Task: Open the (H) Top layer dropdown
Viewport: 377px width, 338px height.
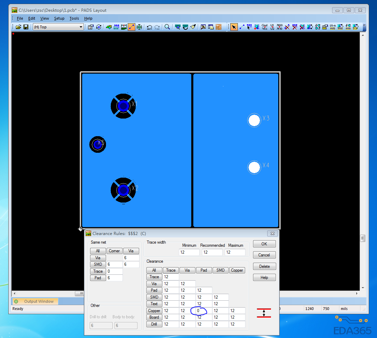Action: (x=58, y=27)
